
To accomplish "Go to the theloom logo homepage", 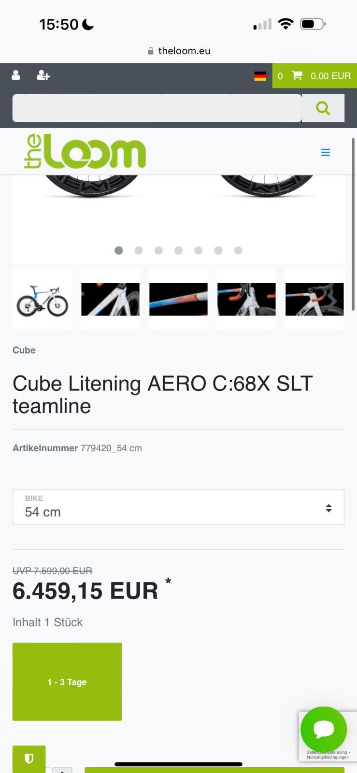I will click(85, 152).
